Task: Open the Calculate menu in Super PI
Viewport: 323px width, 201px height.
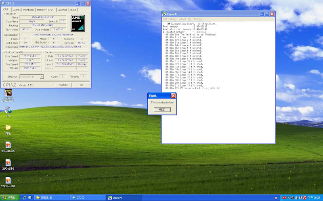Action: point(170,19)
